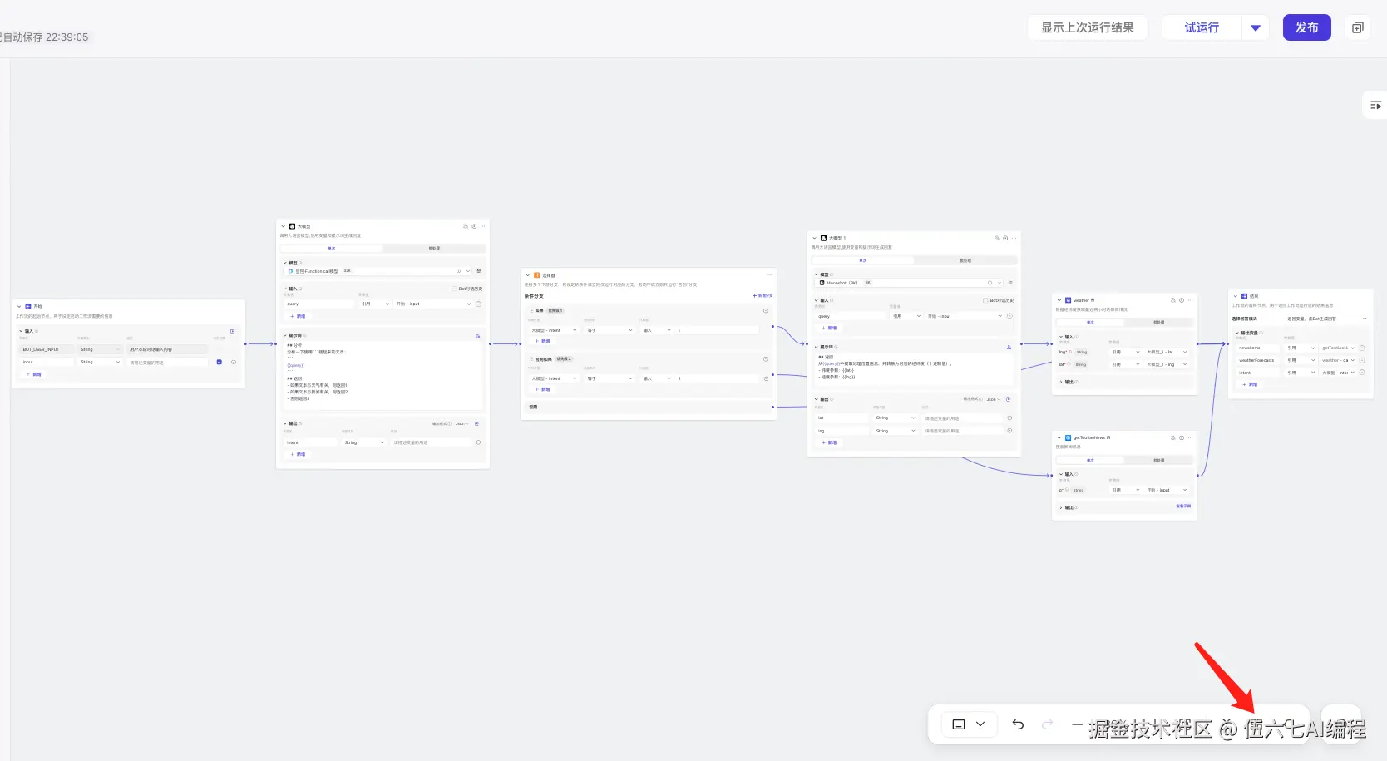Click the redo arrow in bottom toolbar
The width and height of the screenshot is (1387, 761).
1047,724
